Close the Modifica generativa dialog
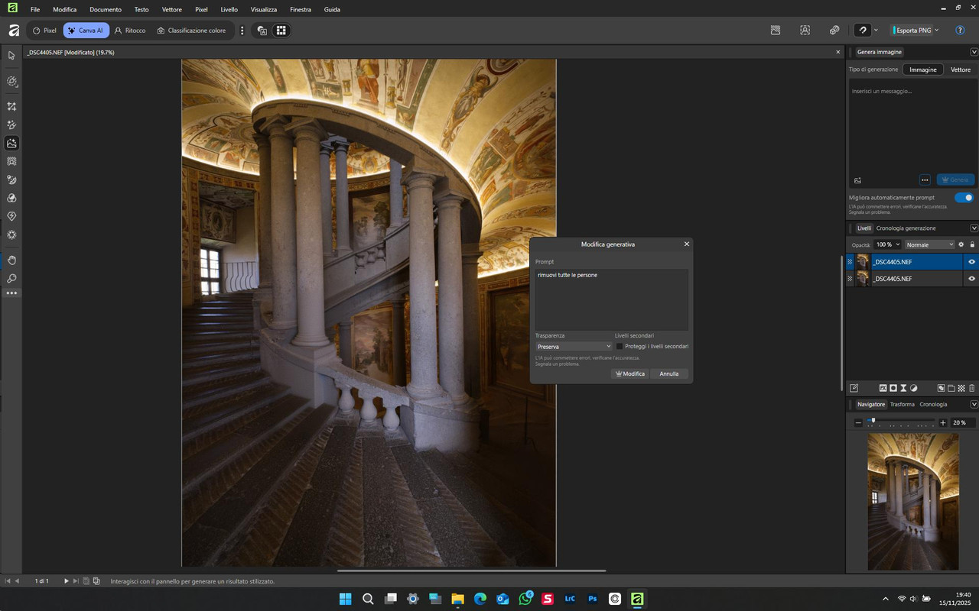 686,244
